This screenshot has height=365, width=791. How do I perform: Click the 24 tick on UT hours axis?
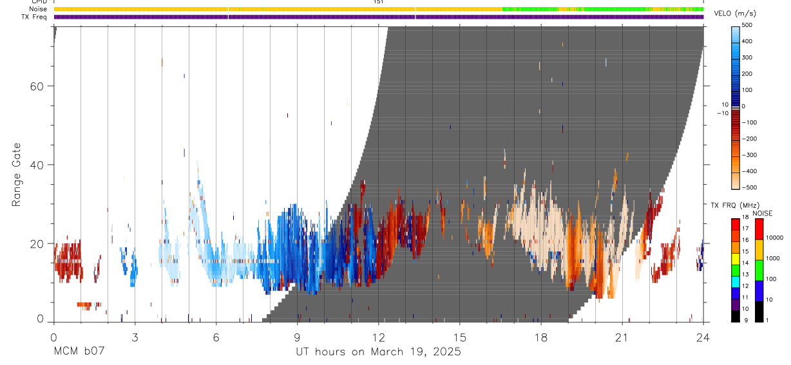pyautogui.click(x=703, y=336)
